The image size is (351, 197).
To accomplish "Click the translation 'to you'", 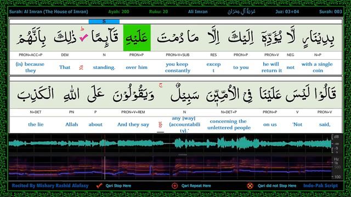I will pos(241,67).
